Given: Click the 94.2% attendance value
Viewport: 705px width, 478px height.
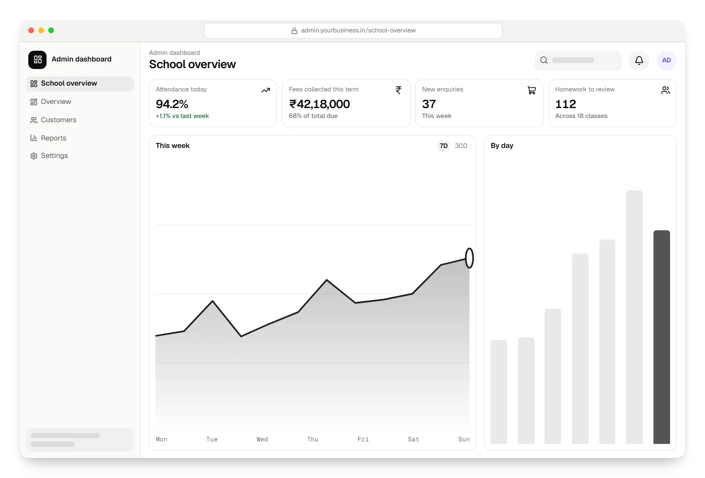Looking at the screenshot, I should click(x=172, y=104).
